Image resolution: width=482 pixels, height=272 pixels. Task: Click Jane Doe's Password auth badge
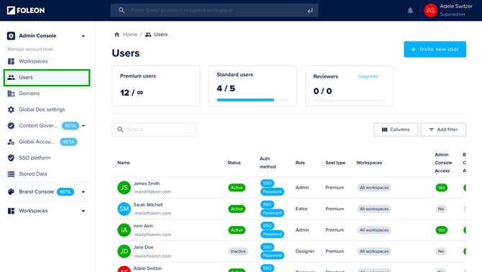(272, 255)
